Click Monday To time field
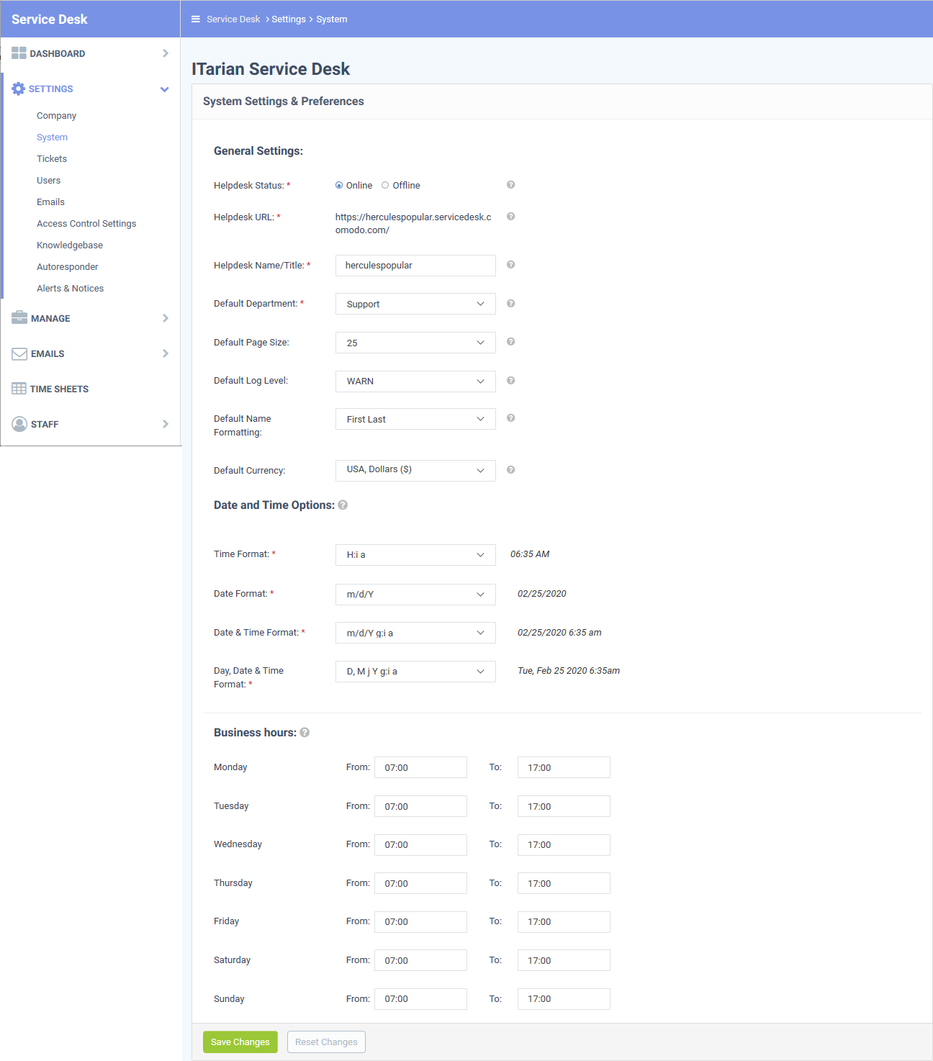This screenshot has height=1061, width=933. (x=564, y=767)
